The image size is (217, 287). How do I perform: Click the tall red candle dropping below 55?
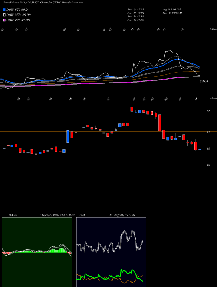point(160,123)
